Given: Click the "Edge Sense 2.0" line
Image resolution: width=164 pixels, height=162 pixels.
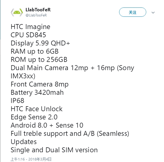Looking at the screenshot, I should [x=34, y=117].
